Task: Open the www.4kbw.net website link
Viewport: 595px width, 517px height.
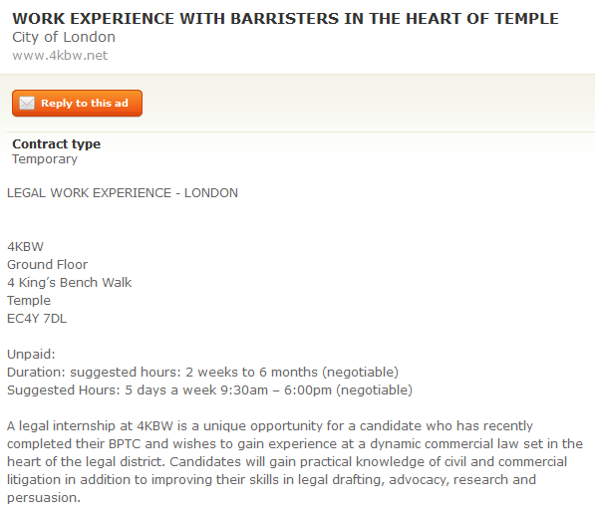Action: tap(60, 56)
